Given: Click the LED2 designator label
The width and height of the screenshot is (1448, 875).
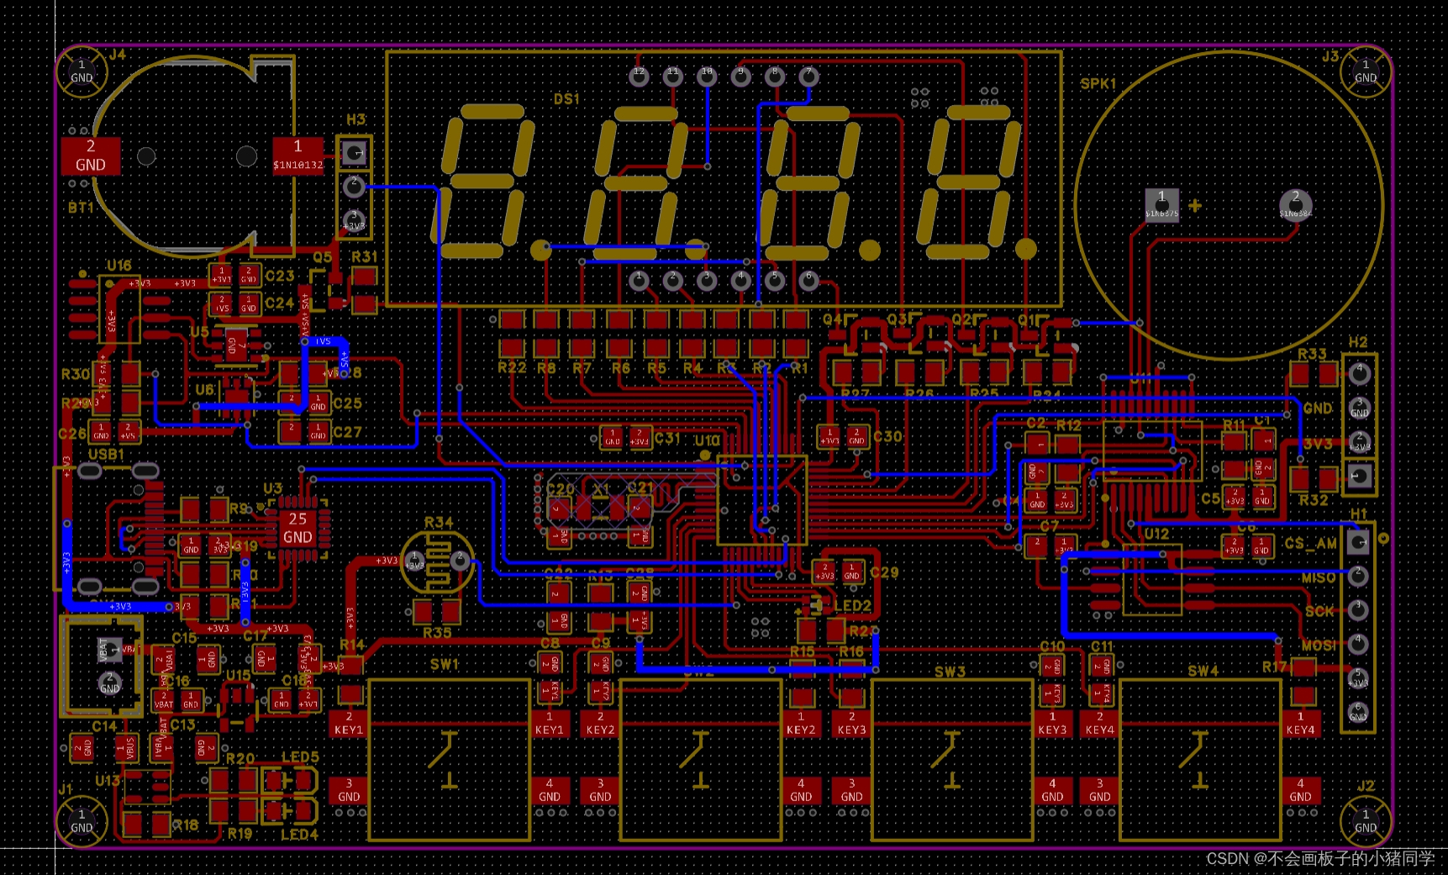Looking at the screenshot, I should click(x=853, y=606).
